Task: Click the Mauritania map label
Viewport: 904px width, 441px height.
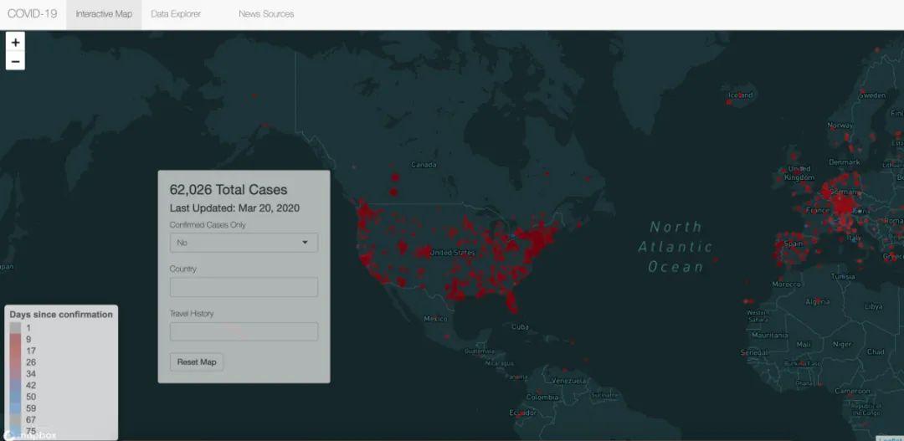Action: [770, 335]
